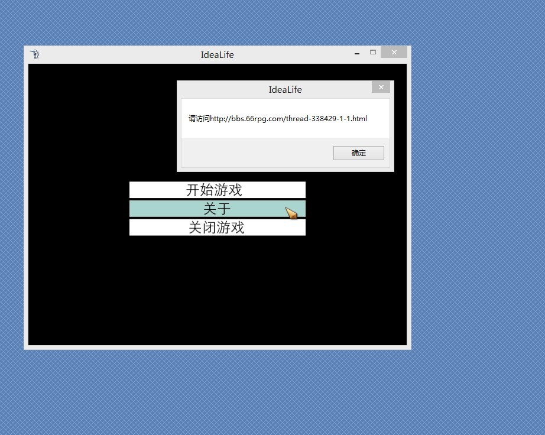Close the IdeaLife main game window
Viewport: 545px width, 435px height.
(394, 53)
